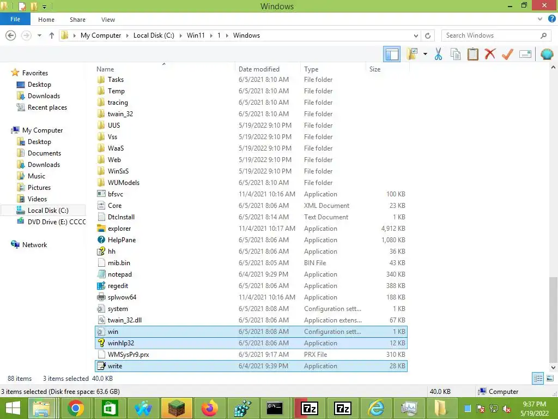Sort by the Type column header
558x419 pixels.
click(x=311, y=69)
